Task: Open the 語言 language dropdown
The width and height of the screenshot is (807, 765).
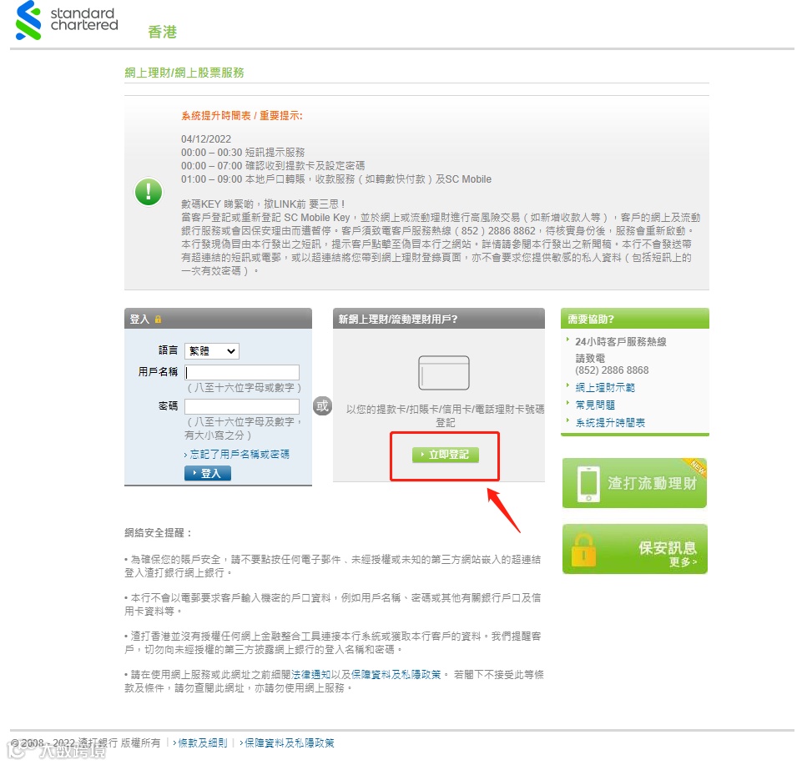Action: tap(211, 351)
